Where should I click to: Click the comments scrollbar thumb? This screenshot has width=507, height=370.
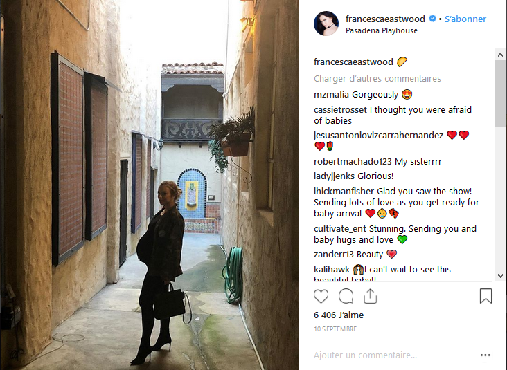click(x=500, y=93)
